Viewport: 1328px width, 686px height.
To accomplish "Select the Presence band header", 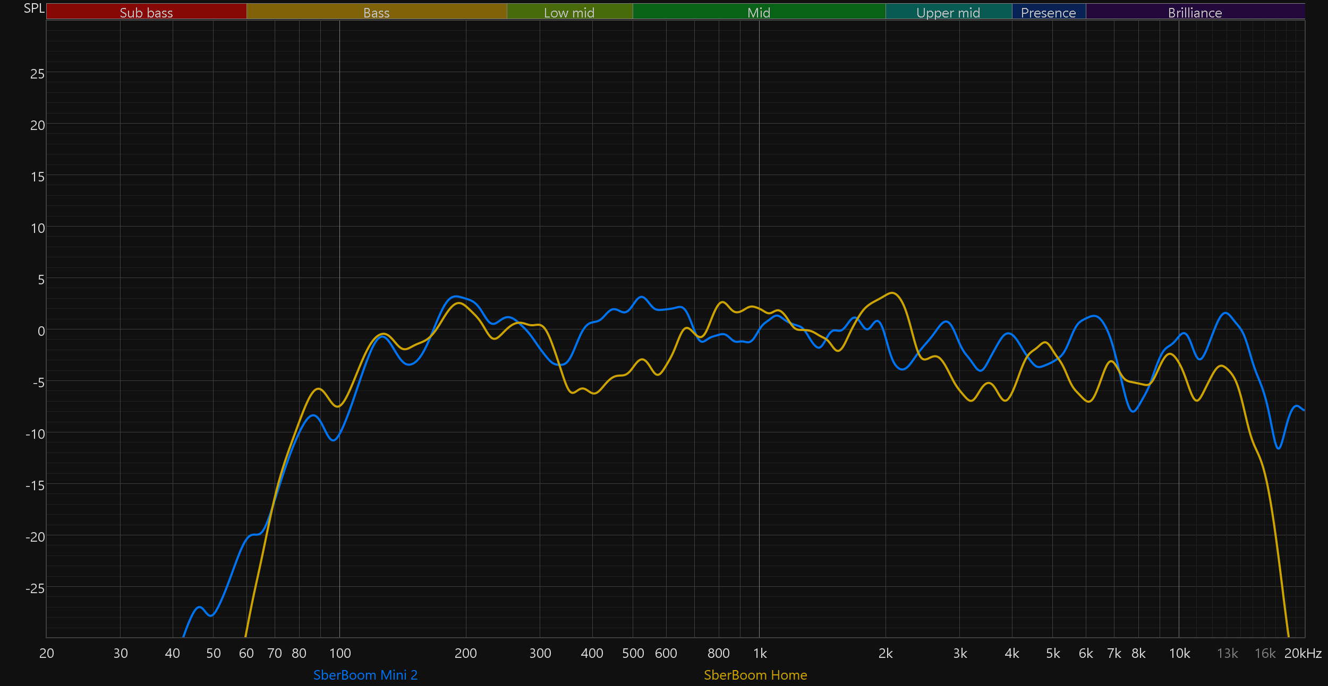I will pyautogui.click(x=1048, y=12).
